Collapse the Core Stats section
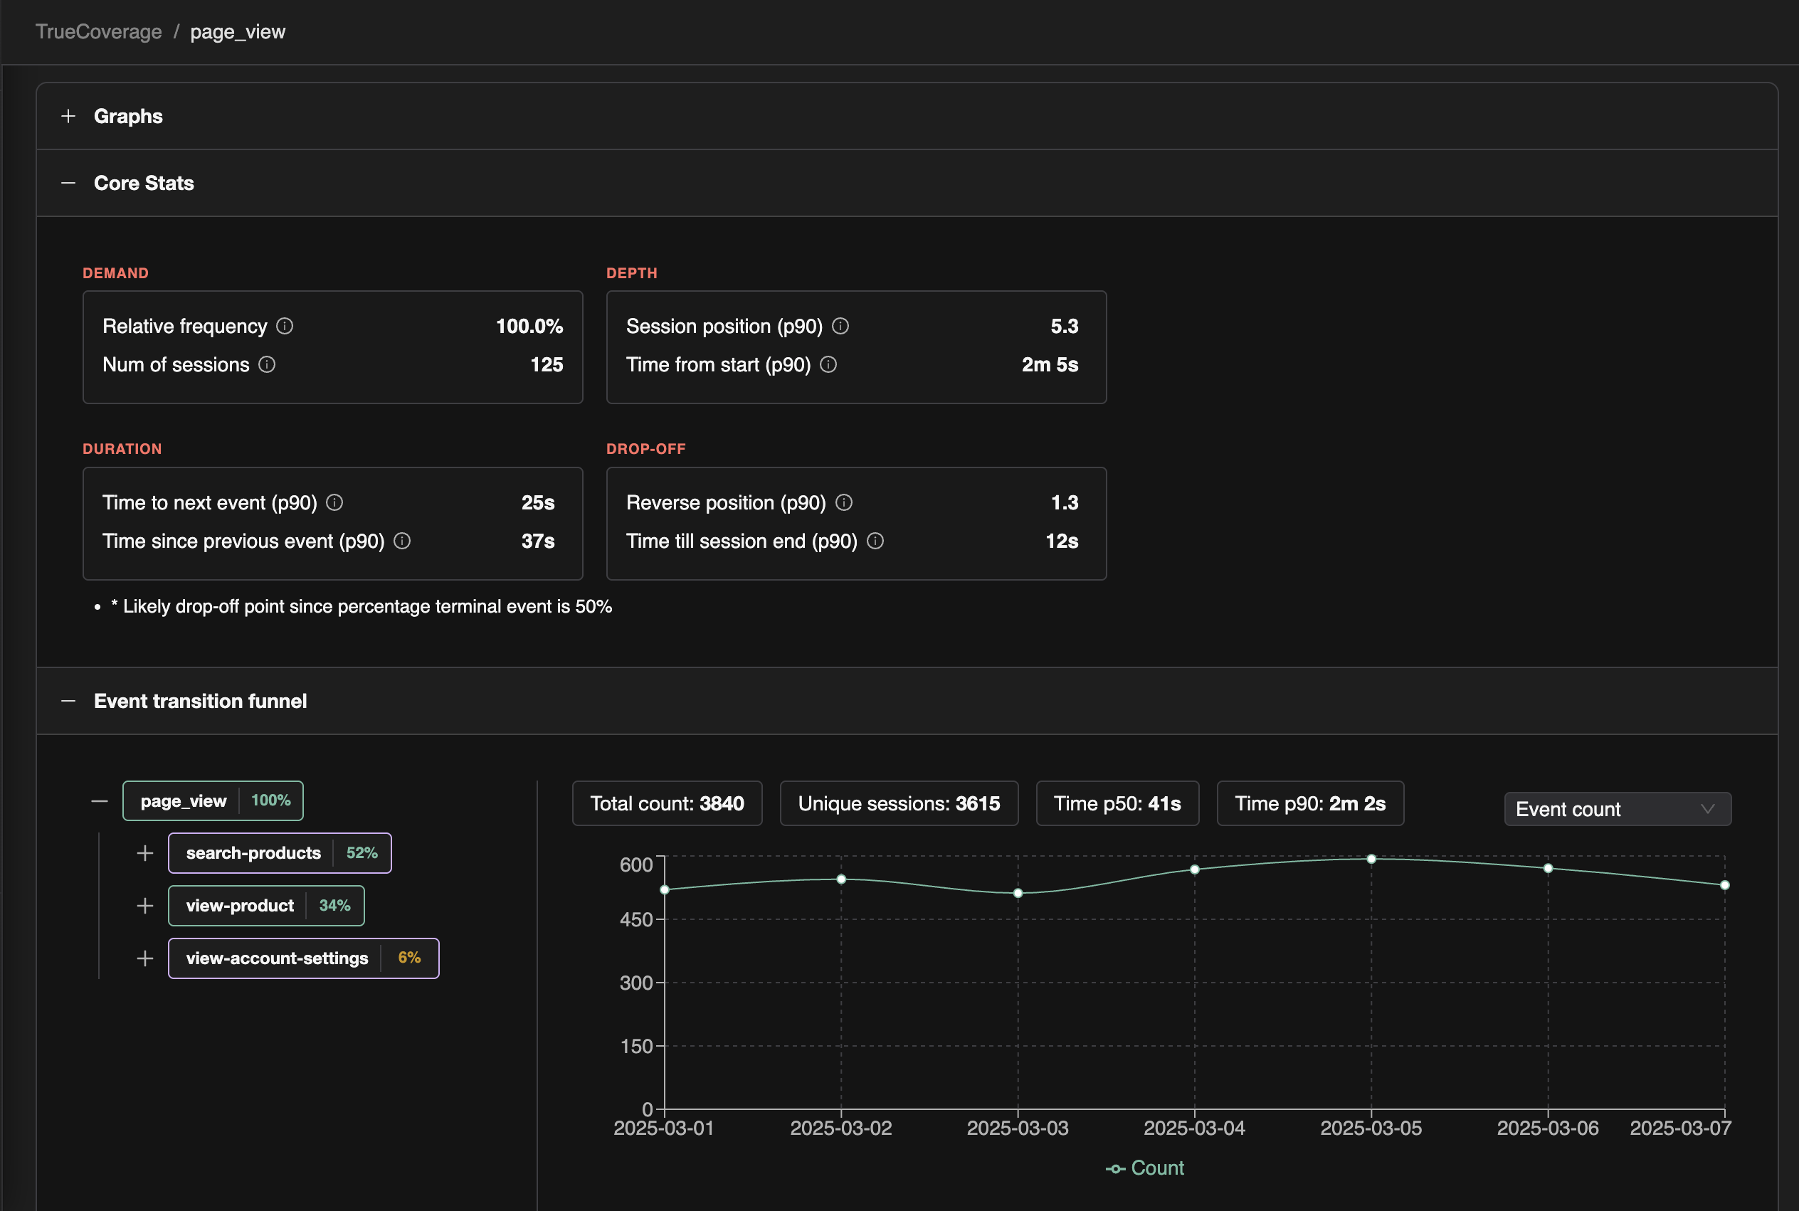Image resolution: width=1799 pixels, height=1211 pixels. tap(69, 183)
